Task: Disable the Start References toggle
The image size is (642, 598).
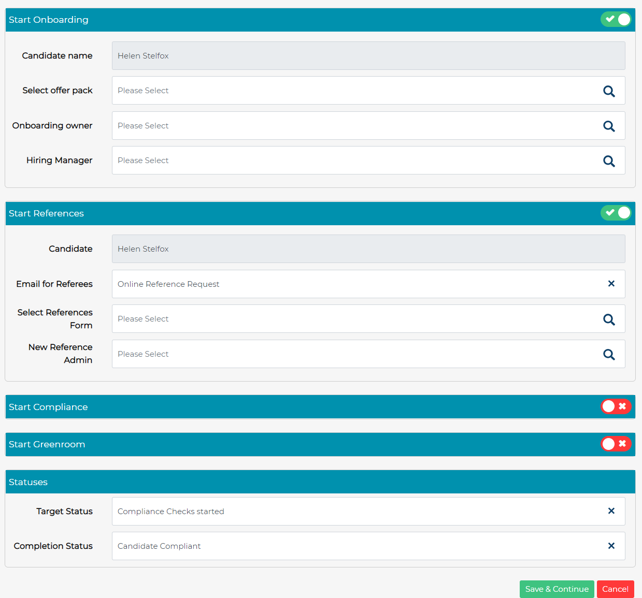Action: [616, 213]
